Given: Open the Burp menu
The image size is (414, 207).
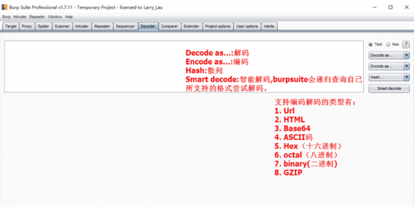Looking at the screenshot, I should point(6,16).
